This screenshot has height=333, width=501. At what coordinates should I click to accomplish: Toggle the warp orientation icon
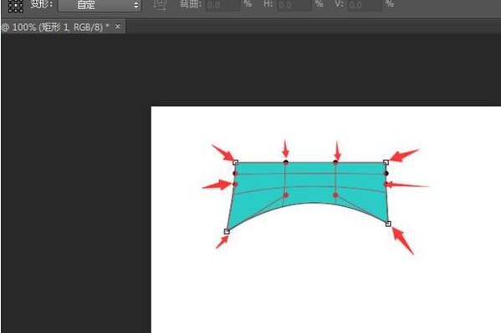[x=160, y=5]
